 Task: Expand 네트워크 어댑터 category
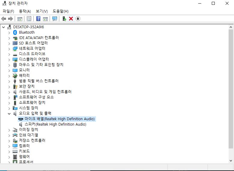click(x=9, y=49)
